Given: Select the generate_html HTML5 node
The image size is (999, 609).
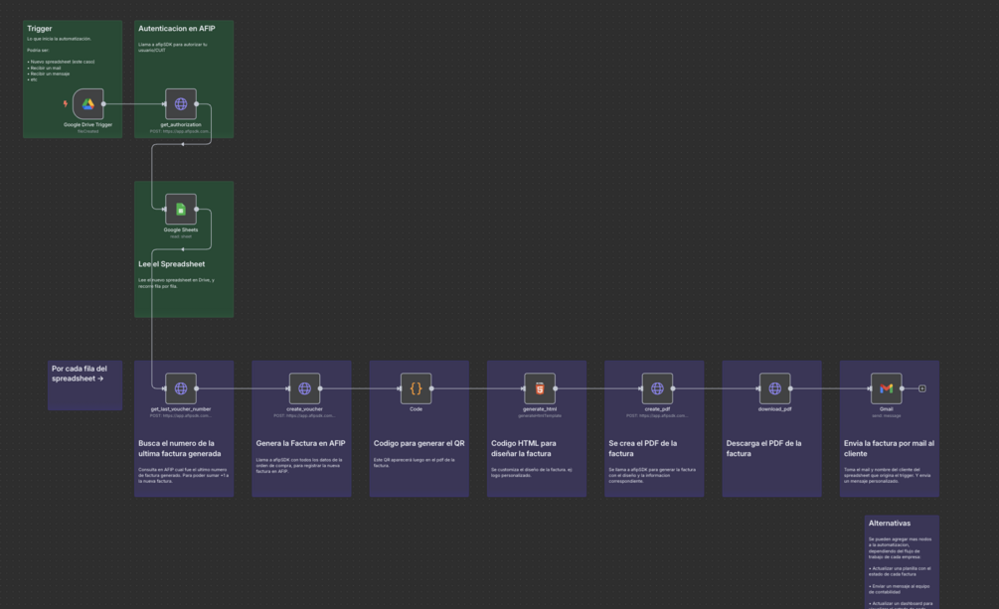Looking at the screenshot, I should point(540,388).
